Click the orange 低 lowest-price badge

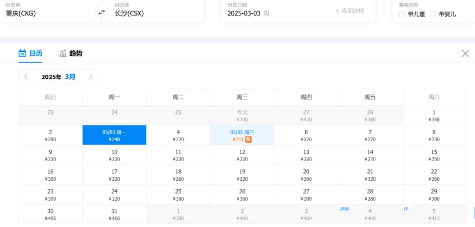[x=248, y=139]
